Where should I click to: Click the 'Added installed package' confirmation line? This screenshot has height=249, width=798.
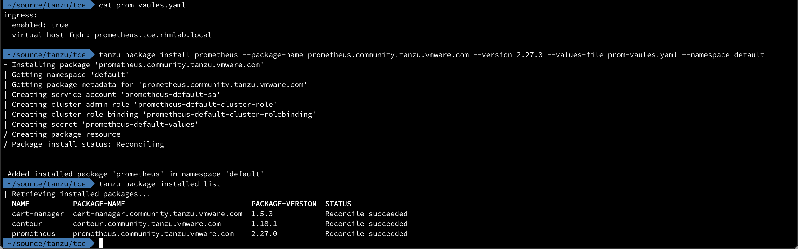[135, 174]
